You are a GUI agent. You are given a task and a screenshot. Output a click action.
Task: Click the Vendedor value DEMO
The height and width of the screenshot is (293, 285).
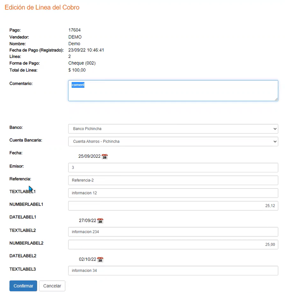(x=75, y=37)
